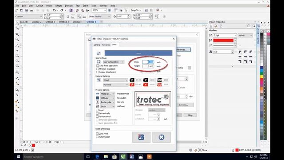Open the Bitmaps menu

tap(69, 6)
